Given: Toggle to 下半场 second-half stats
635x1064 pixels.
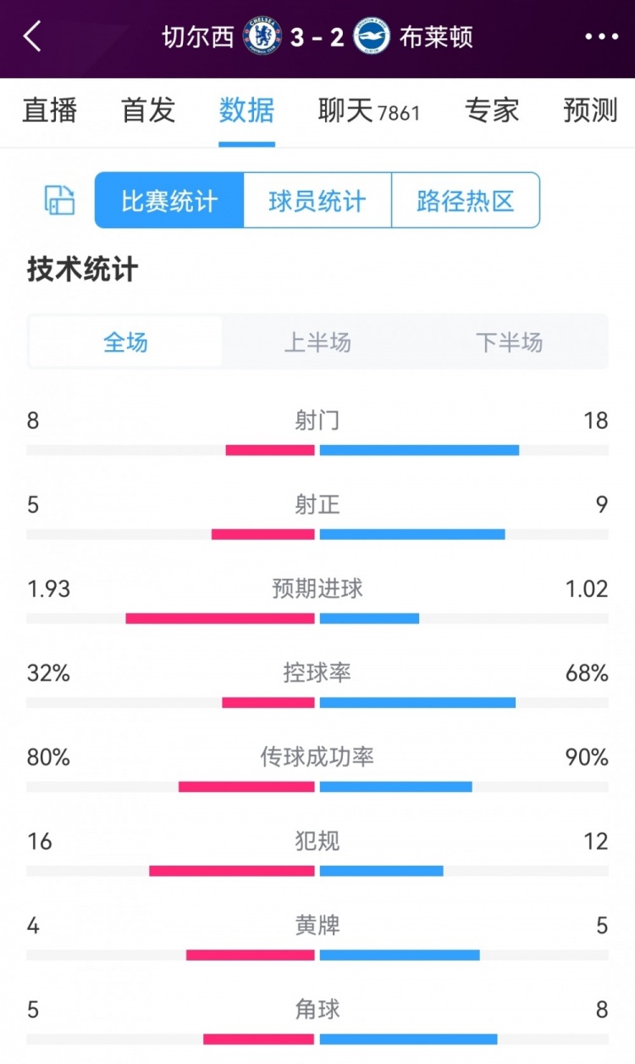Looking at the screenshot, I should pyautogui.click(x=509, y=342).
